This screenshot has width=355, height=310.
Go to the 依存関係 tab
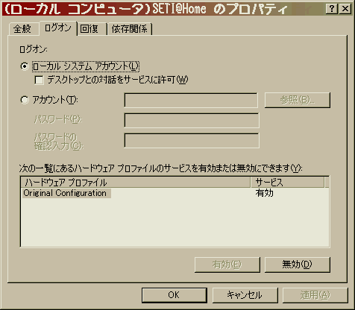(x=130, y=29)
